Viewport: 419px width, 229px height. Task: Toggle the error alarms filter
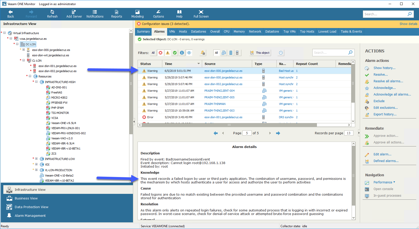click(161, 53)
